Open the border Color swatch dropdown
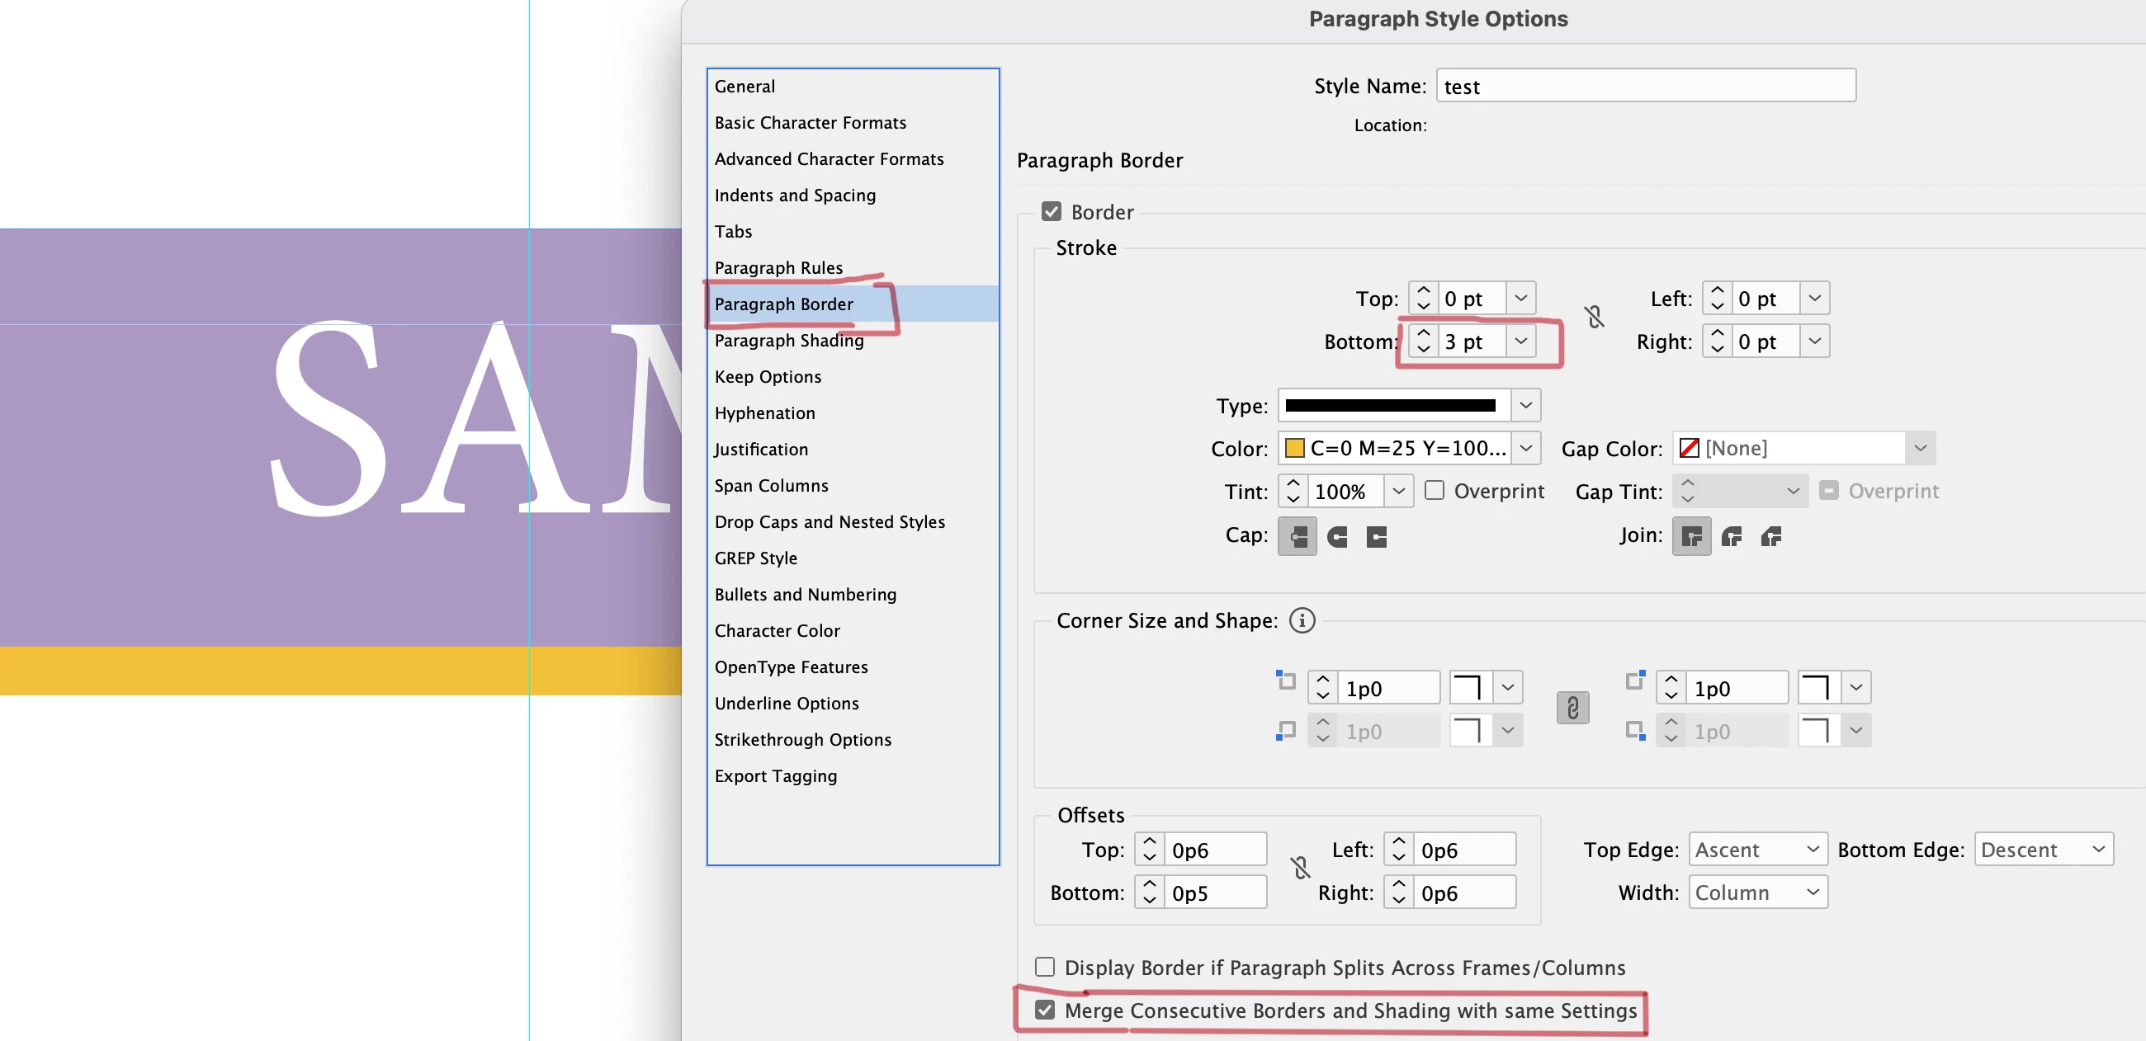The height and width of the screenshot is (1041, 2146). click(1525, 448)
